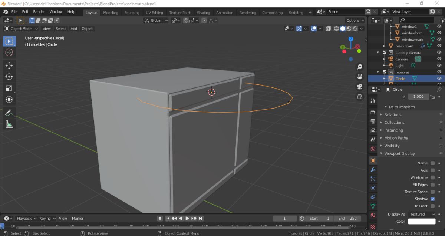This screenshot has height=236, width=445.
Task: Open the Output properties printer tab
Action: point(373,122)
